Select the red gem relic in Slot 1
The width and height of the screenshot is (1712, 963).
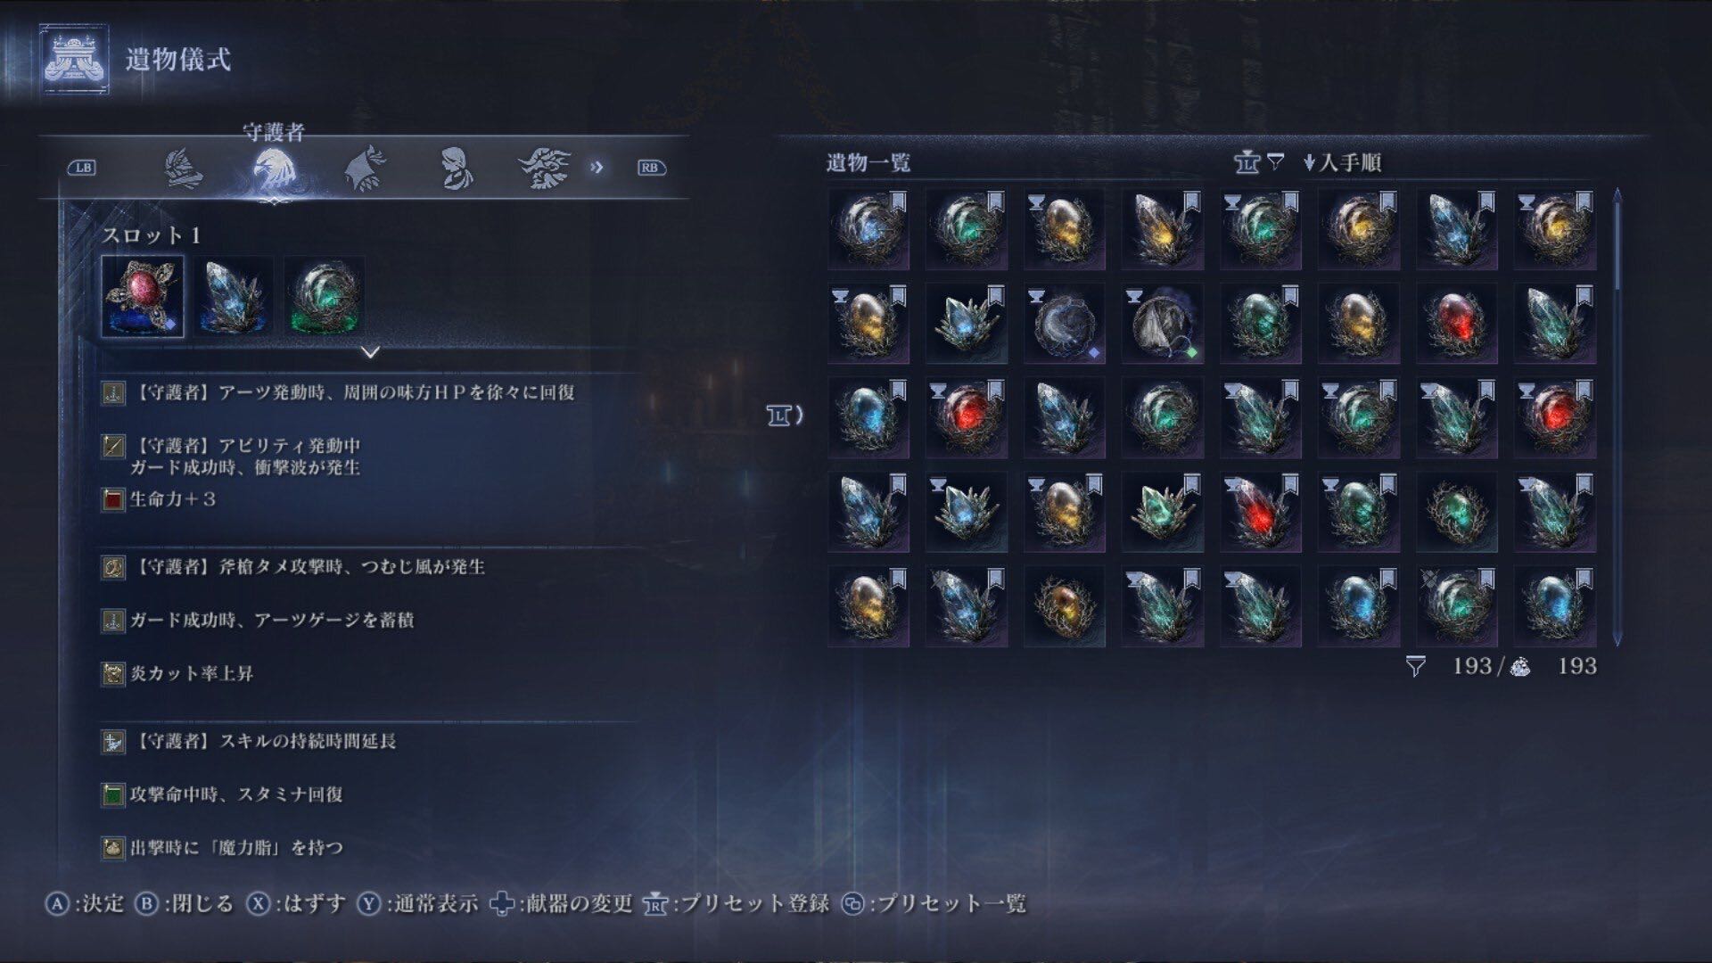point(143,296)
